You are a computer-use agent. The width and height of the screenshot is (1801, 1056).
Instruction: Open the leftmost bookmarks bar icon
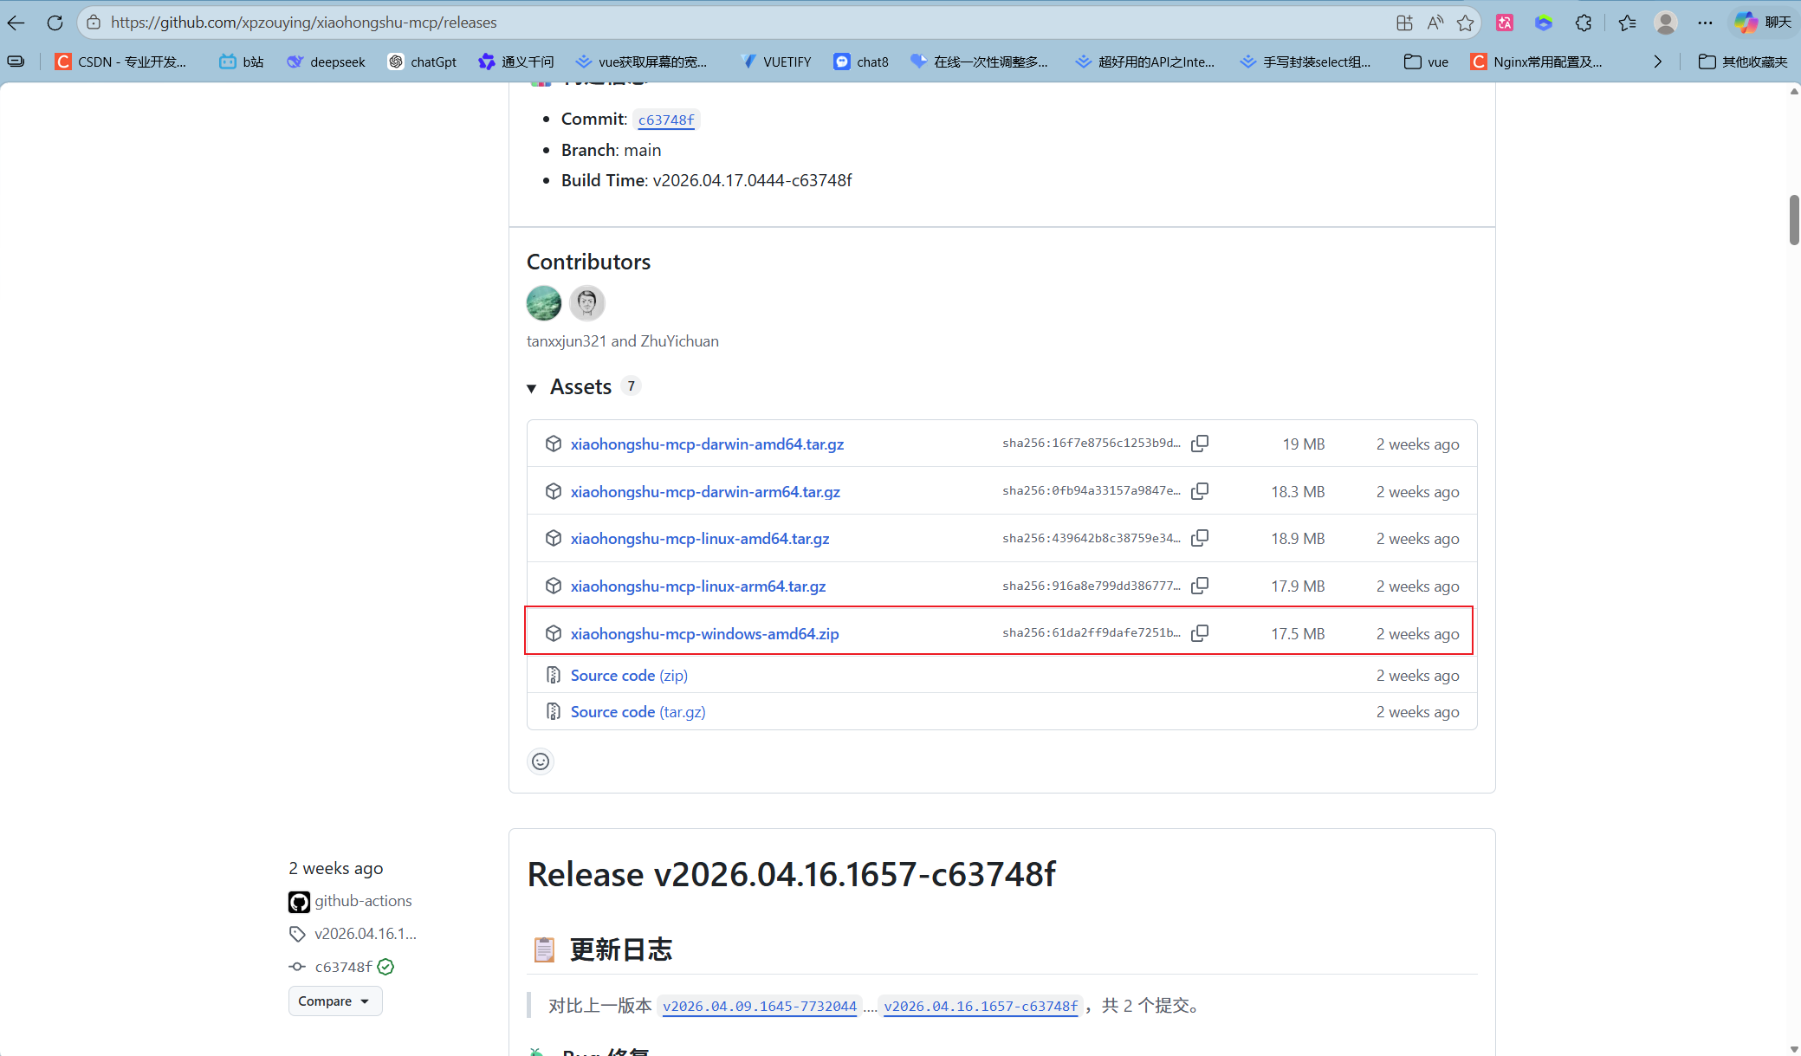[16, 62]
